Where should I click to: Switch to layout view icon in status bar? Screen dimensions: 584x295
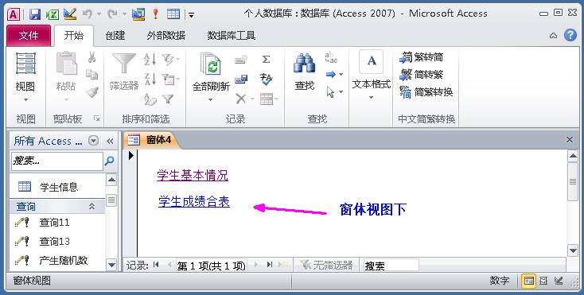[543, 281]
